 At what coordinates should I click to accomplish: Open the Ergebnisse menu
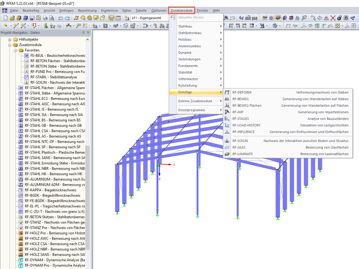[109, 10]
